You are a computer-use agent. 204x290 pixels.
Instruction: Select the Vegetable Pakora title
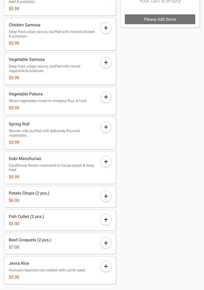click(x=26, y=94)
